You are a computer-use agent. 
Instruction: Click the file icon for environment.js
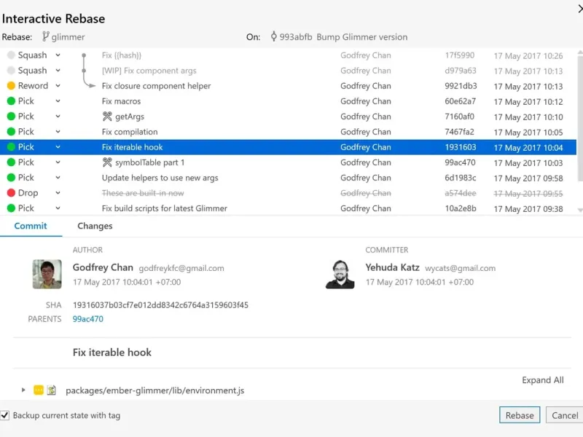(x=52, y=390)
